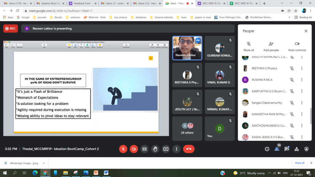Open File Explorer from taskbar
315x177 pixels.
(66, 173)
